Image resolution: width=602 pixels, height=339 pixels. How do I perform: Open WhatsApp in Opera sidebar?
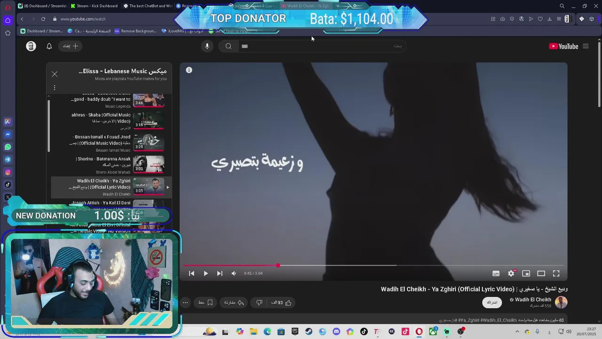(x=8, y=147)
